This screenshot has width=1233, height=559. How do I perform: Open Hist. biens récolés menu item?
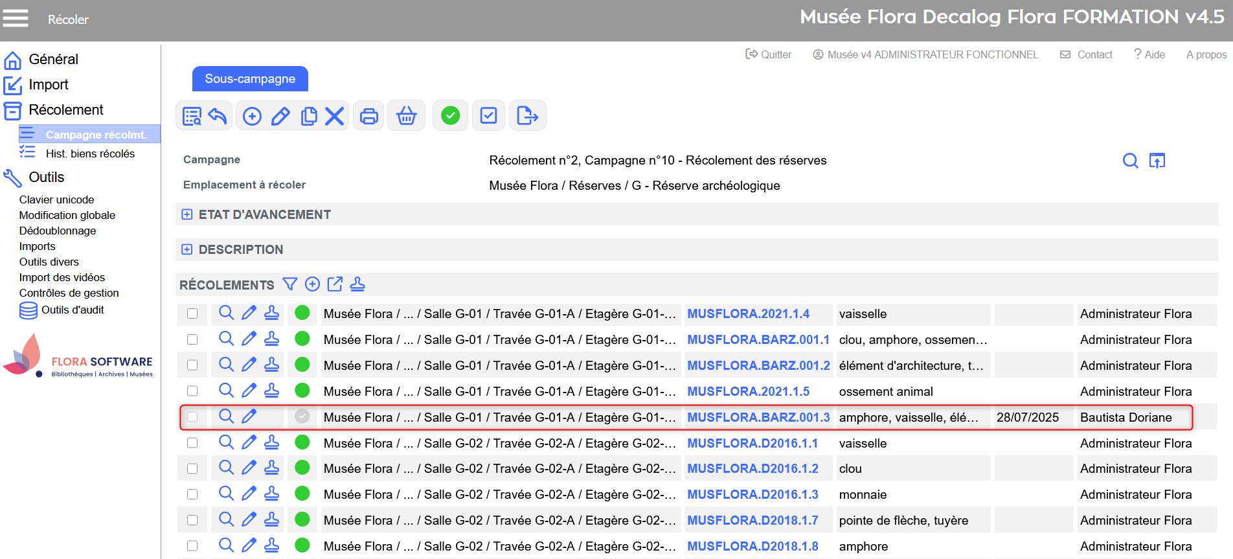coord(90,154)
